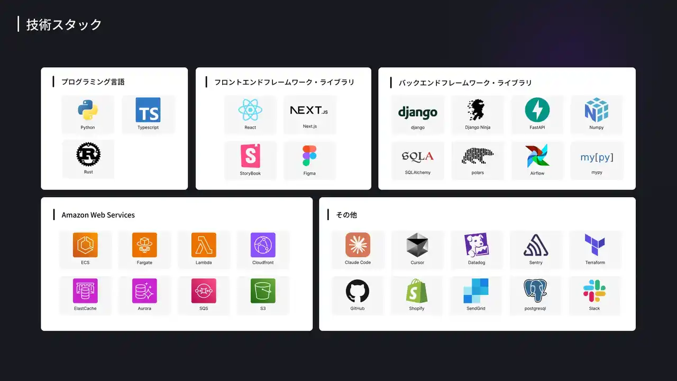This screenshot has height=381, width=677.
Task: Select the Slack logo
Action: point(594,291)
